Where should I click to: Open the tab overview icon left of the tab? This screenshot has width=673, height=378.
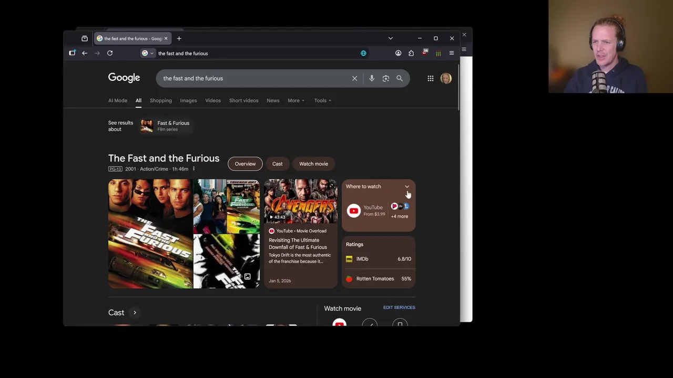(85, 38)
